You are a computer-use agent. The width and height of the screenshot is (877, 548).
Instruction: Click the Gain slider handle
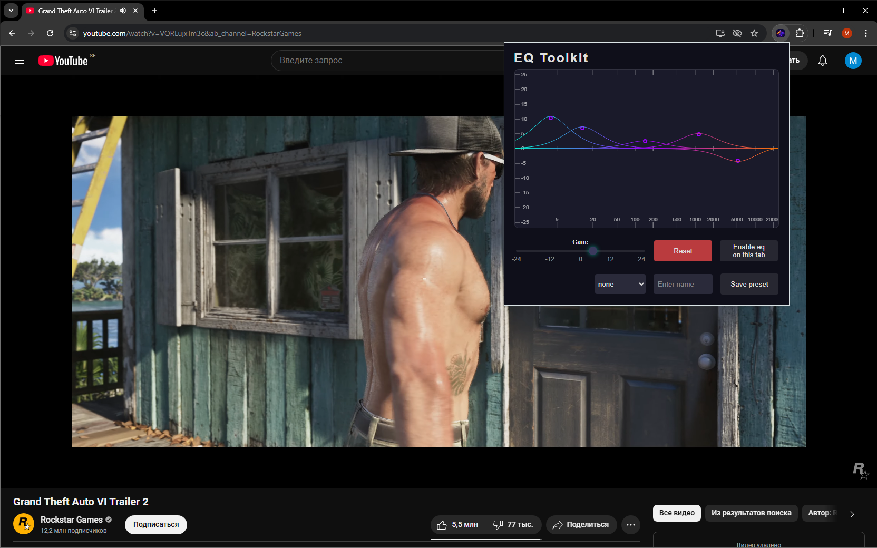pyautogui.click(x=593, y=251)
